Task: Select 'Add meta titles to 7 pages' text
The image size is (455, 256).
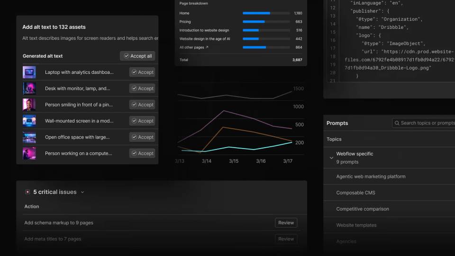Action: (x=53, y=239)
